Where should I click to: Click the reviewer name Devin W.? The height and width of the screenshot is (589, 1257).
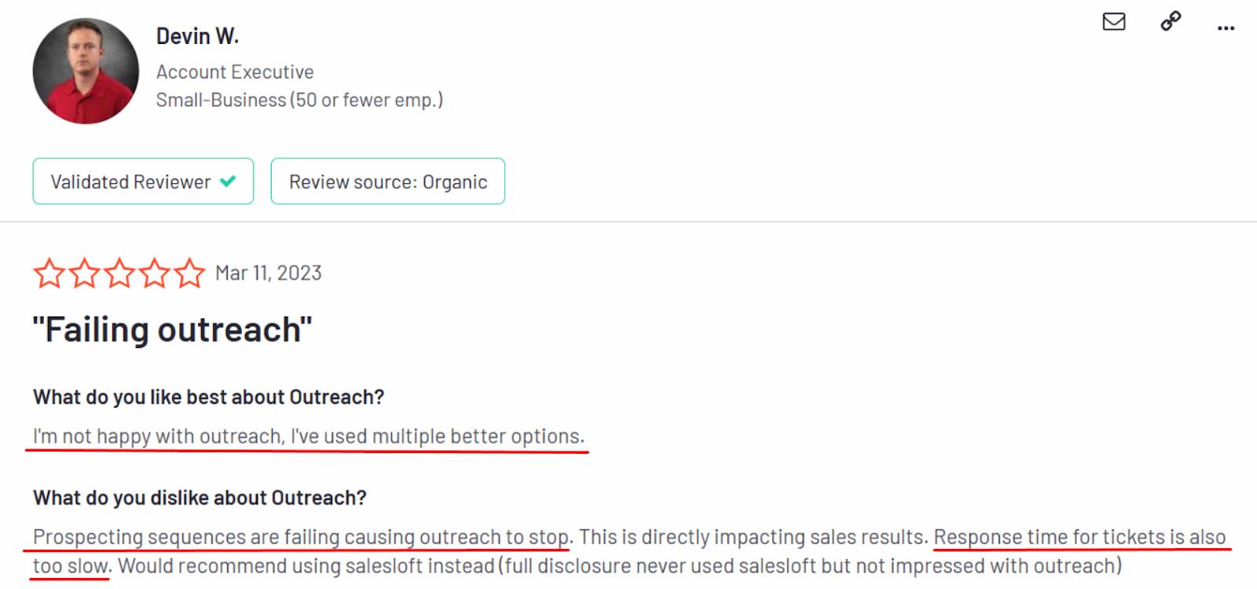pos(198,35)
